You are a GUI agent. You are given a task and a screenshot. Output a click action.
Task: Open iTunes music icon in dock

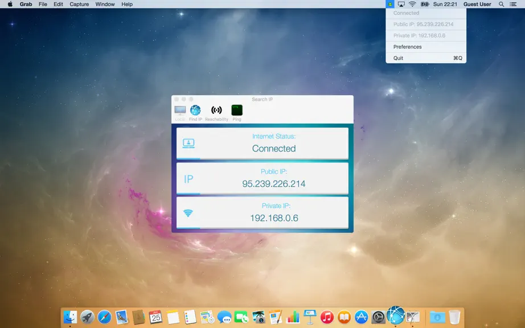327,317
